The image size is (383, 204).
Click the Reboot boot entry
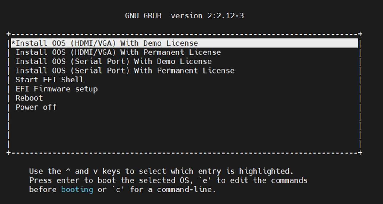point(29,98)
